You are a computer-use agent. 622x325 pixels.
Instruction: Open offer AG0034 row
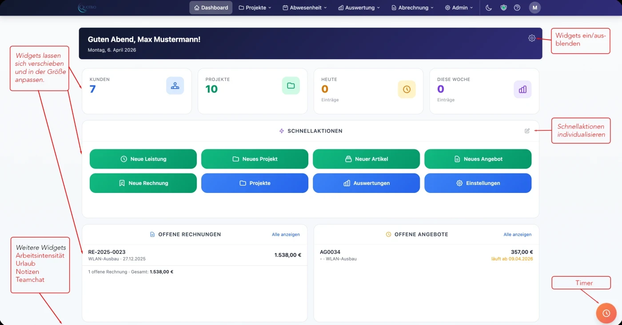click(x=426, y=255)
